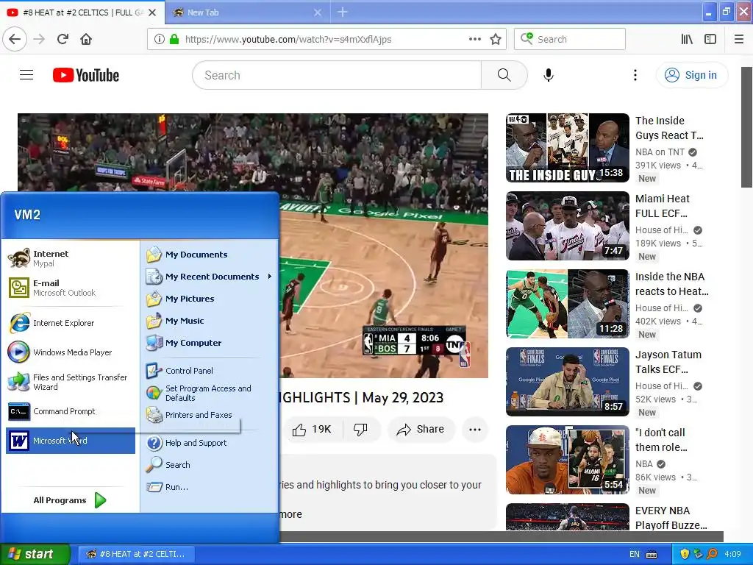Open Set Program Access and Defaults
Viewport: 753px width, 565px height.
210,393
